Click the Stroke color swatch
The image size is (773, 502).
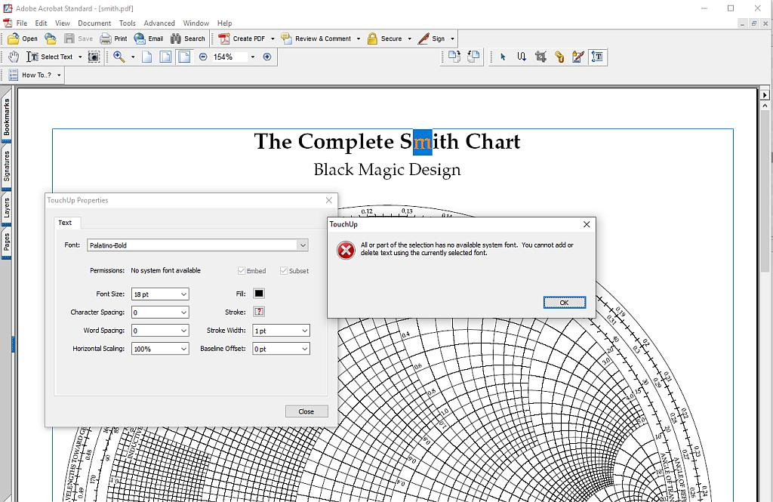pyautogui.click(x=259, y=312)
